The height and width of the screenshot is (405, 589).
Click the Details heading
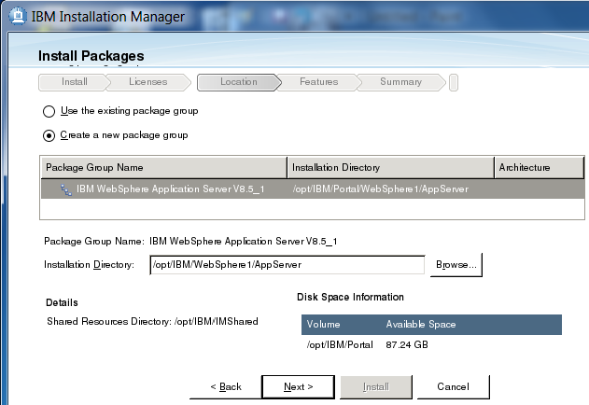pos(62,302)
